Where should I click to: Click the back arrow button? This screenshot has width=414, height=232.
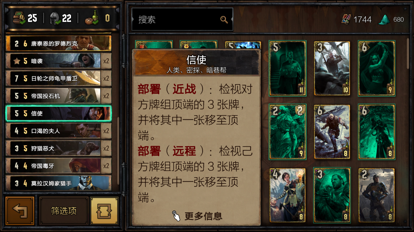coord(20,211)
